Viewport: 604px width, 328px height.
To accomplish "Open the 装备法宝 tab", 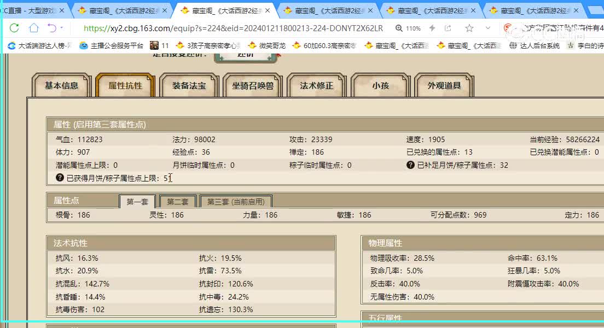I will pos(189,85).
